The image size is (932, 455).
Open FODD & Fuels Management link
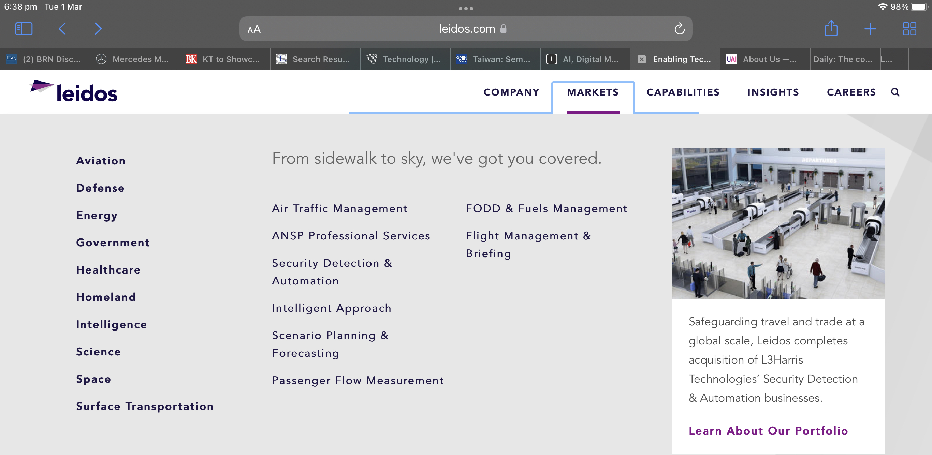click(546, 209)
